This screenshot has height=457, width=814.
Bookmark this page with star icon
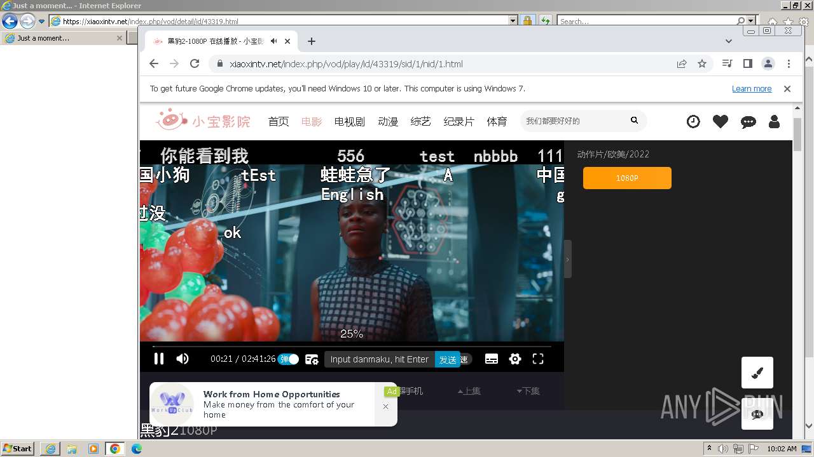[702, 63]
